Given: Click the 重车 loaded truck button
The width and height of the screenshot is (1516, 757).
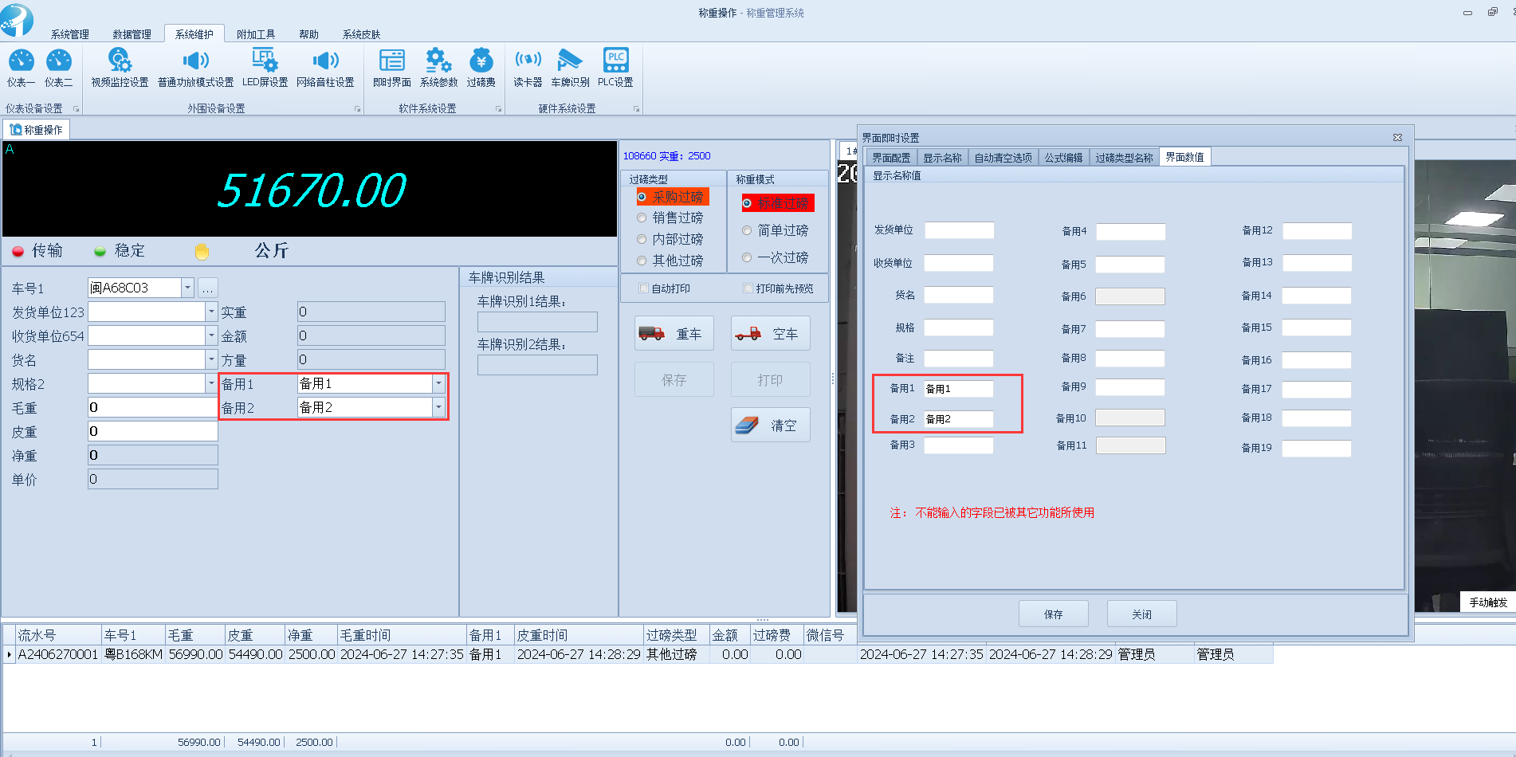Looking at the screenshot, I should [674, 334].
